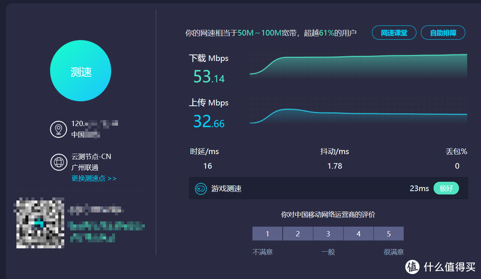Select rating 2 for the carrier evaluation
Viewport: 481px width, 279px height.
tap(298, 233)
